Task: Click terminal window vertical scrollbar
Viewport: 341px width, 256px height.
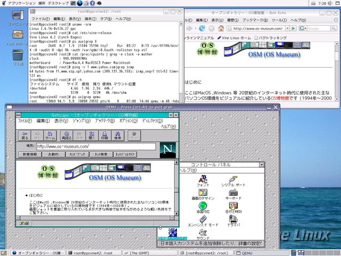Action: (181, 62)
